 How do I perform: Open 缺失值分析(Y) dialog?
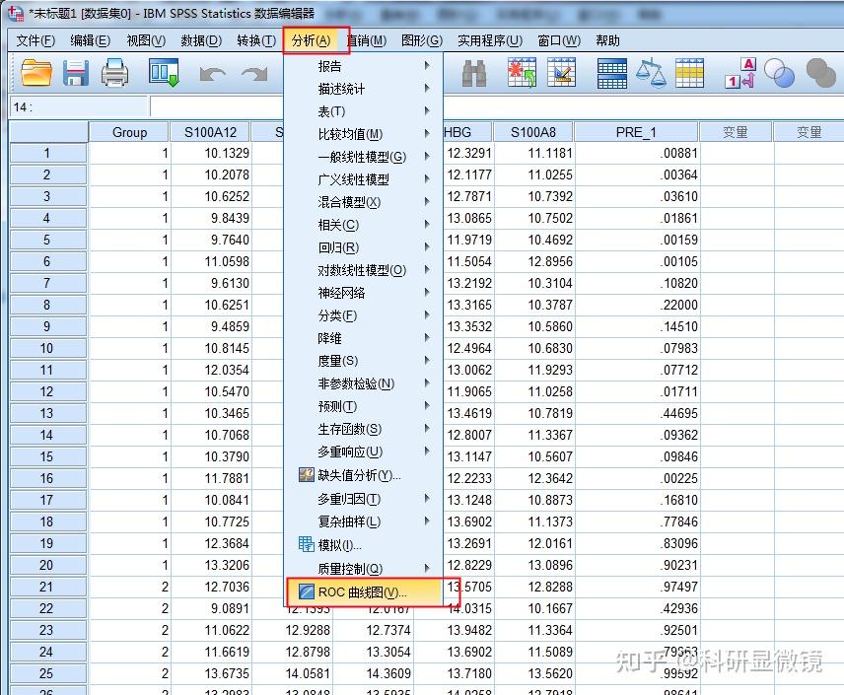[x=365, y=476]
